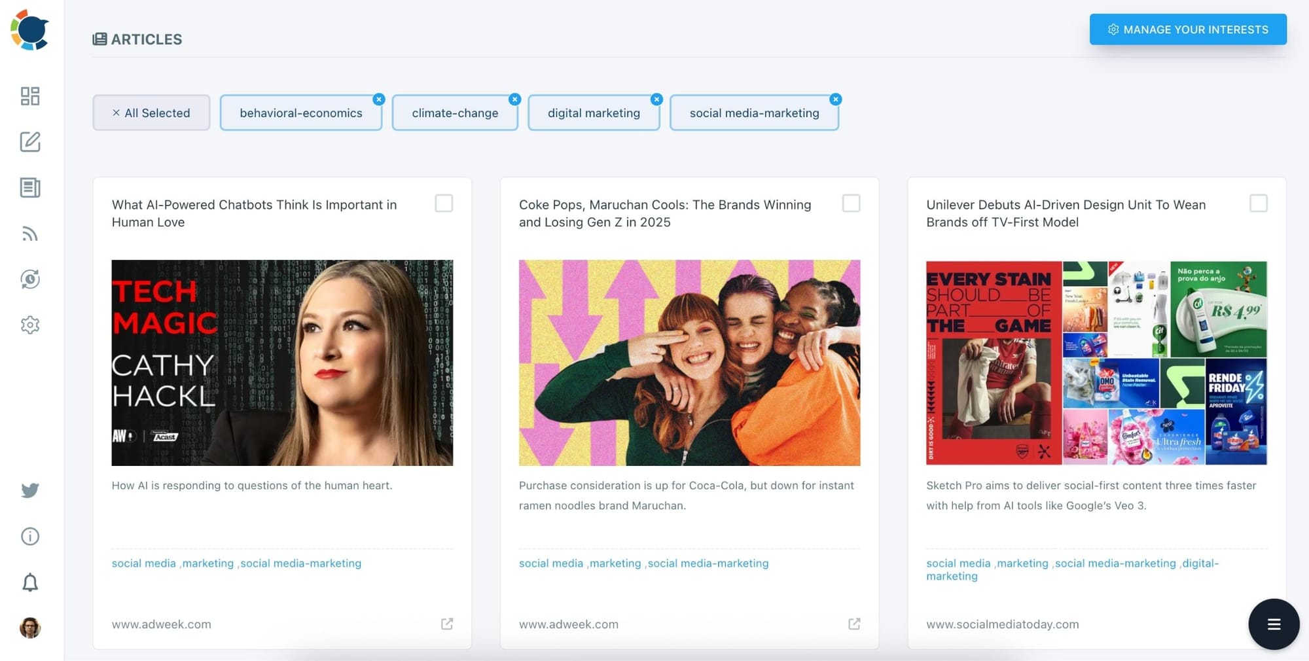This screenshot has height=661, width=1309.
Task: Select the climate-change filter chip
Action: [454, 113]
